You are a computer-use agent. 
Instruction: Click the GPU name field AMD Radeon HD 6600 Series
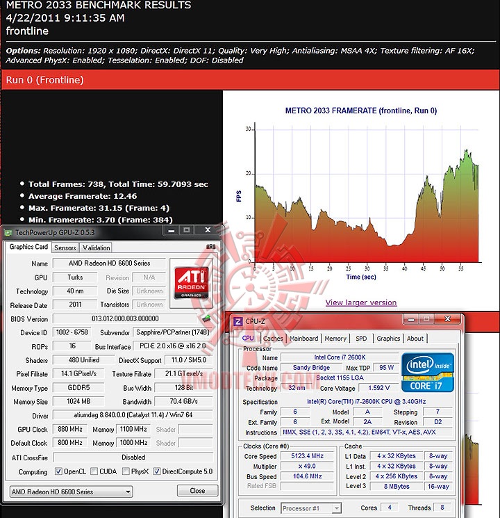(x=109, y=263)
